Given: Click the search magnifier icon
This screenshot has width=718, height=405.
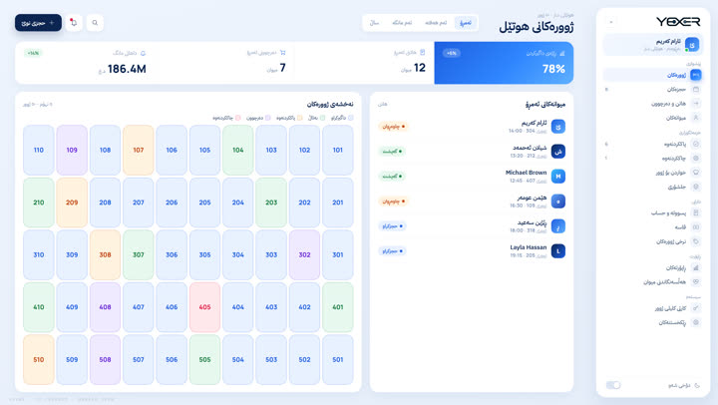Looking at the screenshot, I should pos(95,23).
